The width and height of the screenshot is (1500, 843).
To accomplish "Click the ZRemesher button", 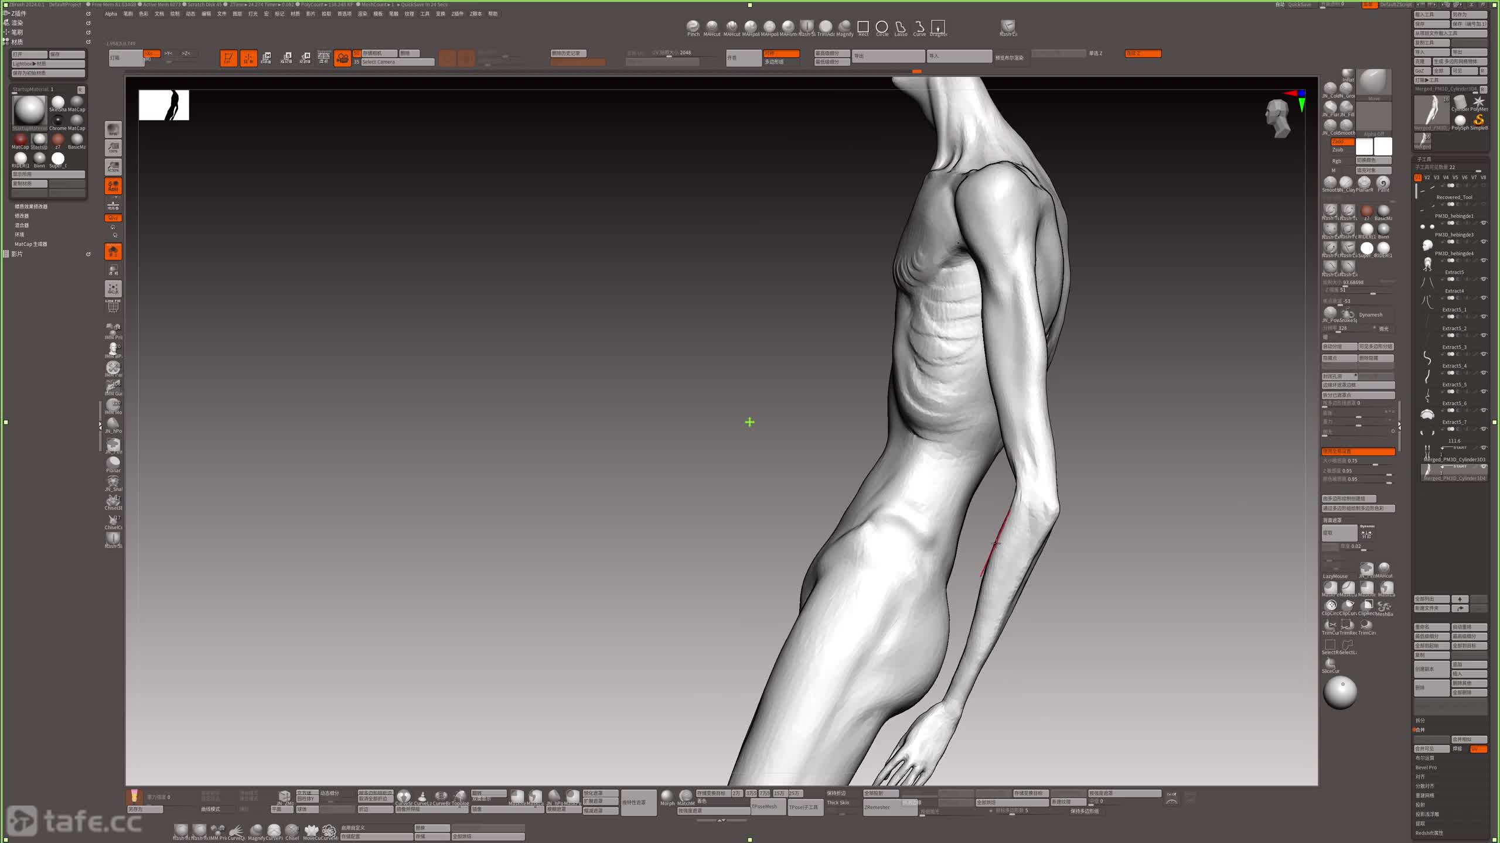I will coord(878,807).
